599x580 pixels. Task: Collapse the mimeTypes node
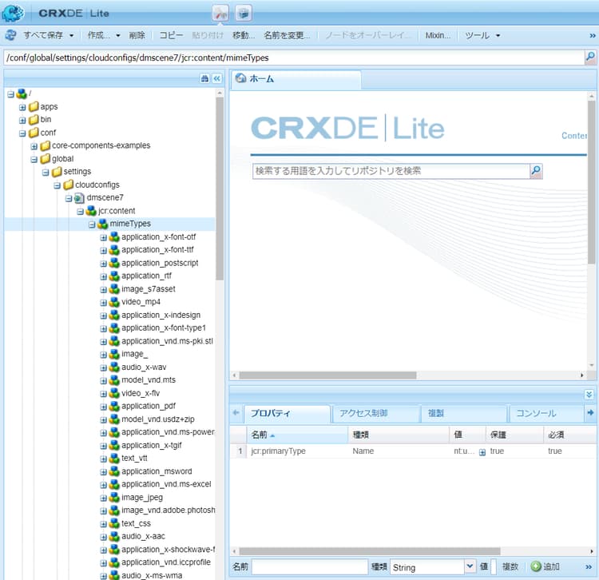[92, 224]
